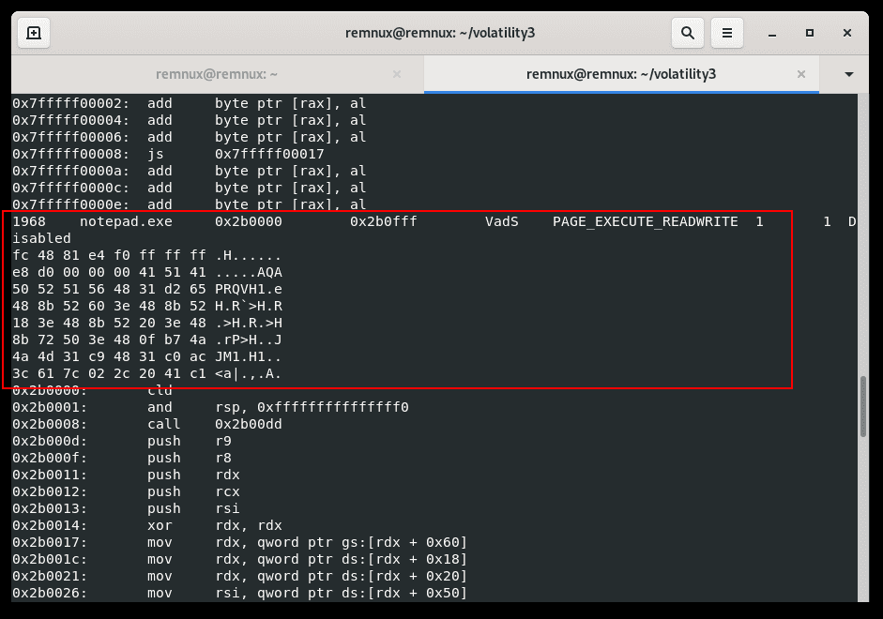The image size is (883, 619).
Task: Select the remnux@remnux: ~/volatility3 tab
Action: (x=621, y=74)
